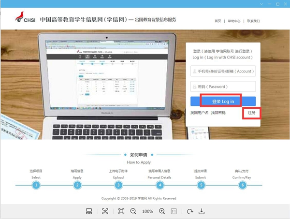Viewport: 290px width, 219px height.
Task: Open the 首页 home link
Action: (x=217, y=21)
